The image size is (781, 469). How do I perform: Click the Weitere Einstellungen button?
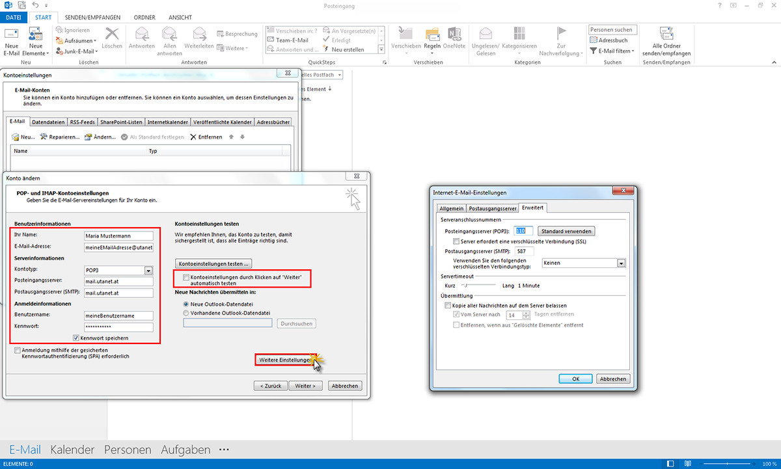(284, 360)
